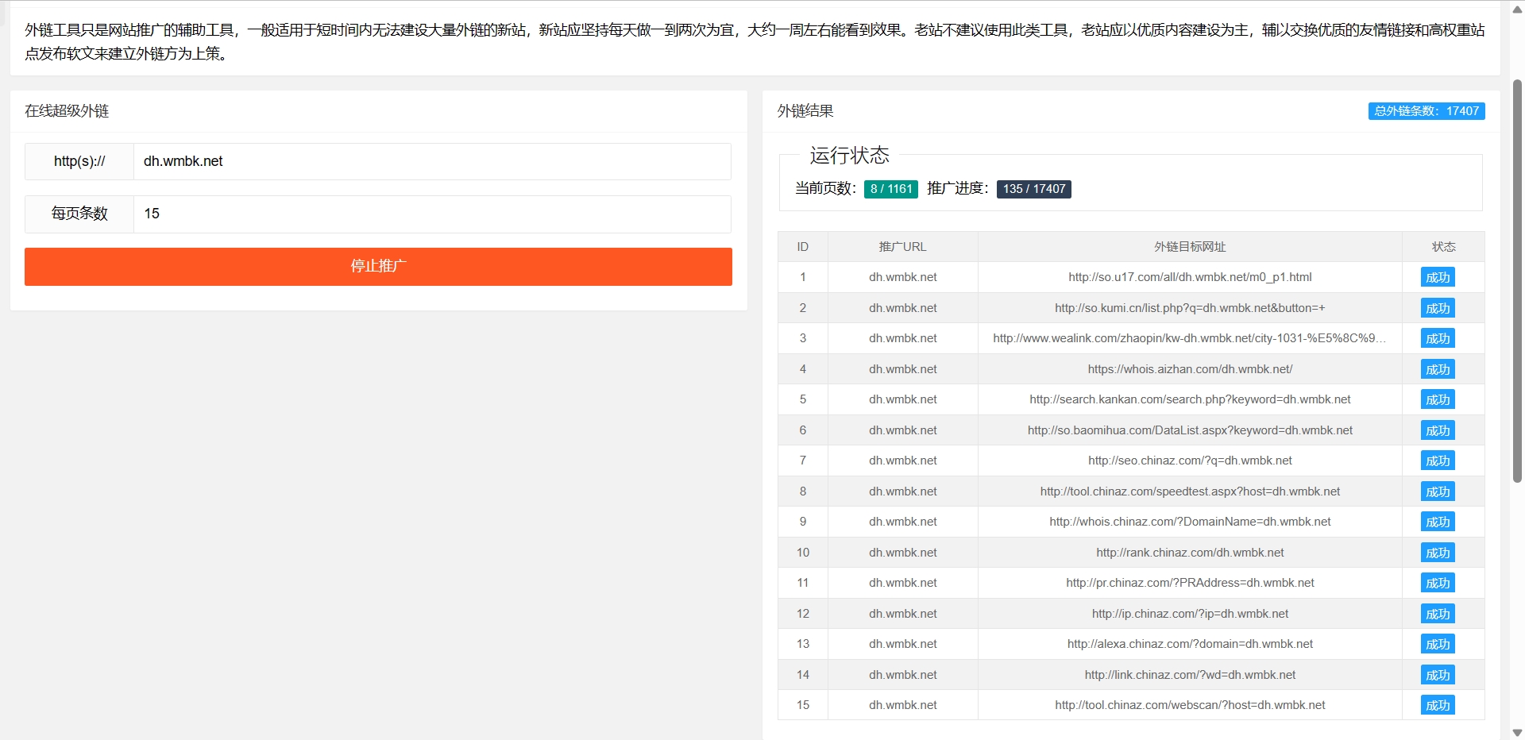Click the 成功 status badge in row 15
Image resolution: width=1525 pixels, height=740 pixels.
[1437, 705]
